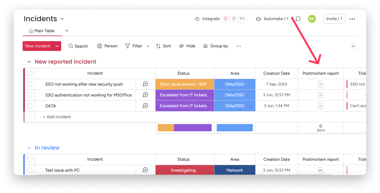Open conversation for Test issue with PC
380x193 pixels.
pos(145,170)
